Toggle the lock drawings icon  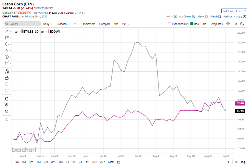click(7, 78)
